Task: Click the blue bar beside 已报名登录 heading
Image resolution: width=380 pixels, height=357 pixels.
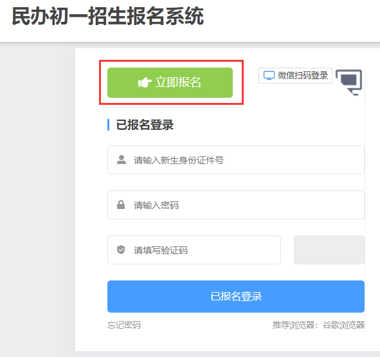Action: pos(108,125)
